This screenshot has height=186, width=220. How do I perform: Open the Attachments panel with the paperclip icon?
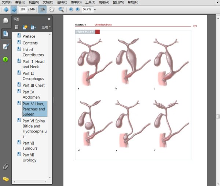[5, 166]
